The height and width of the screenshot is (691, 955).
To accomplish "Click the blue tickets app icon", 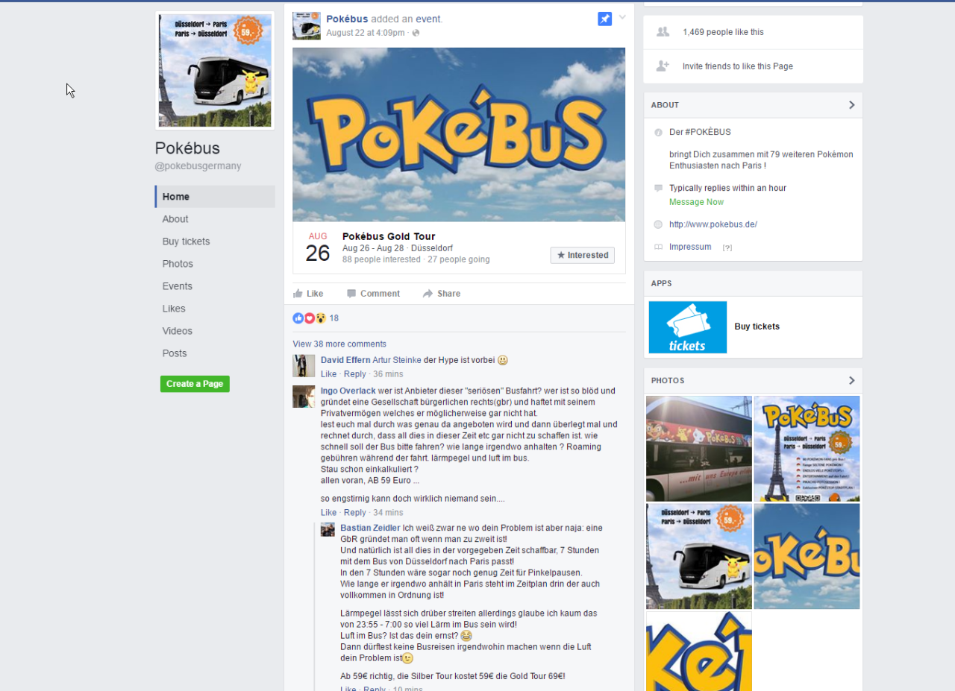I will tap(688, 327).
